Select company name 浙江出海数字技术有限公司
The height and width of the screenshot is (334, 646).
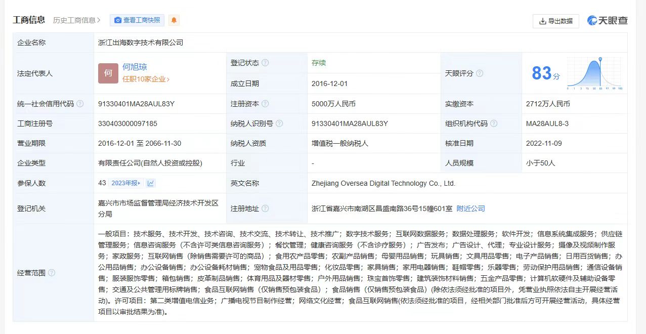(141, 43)
